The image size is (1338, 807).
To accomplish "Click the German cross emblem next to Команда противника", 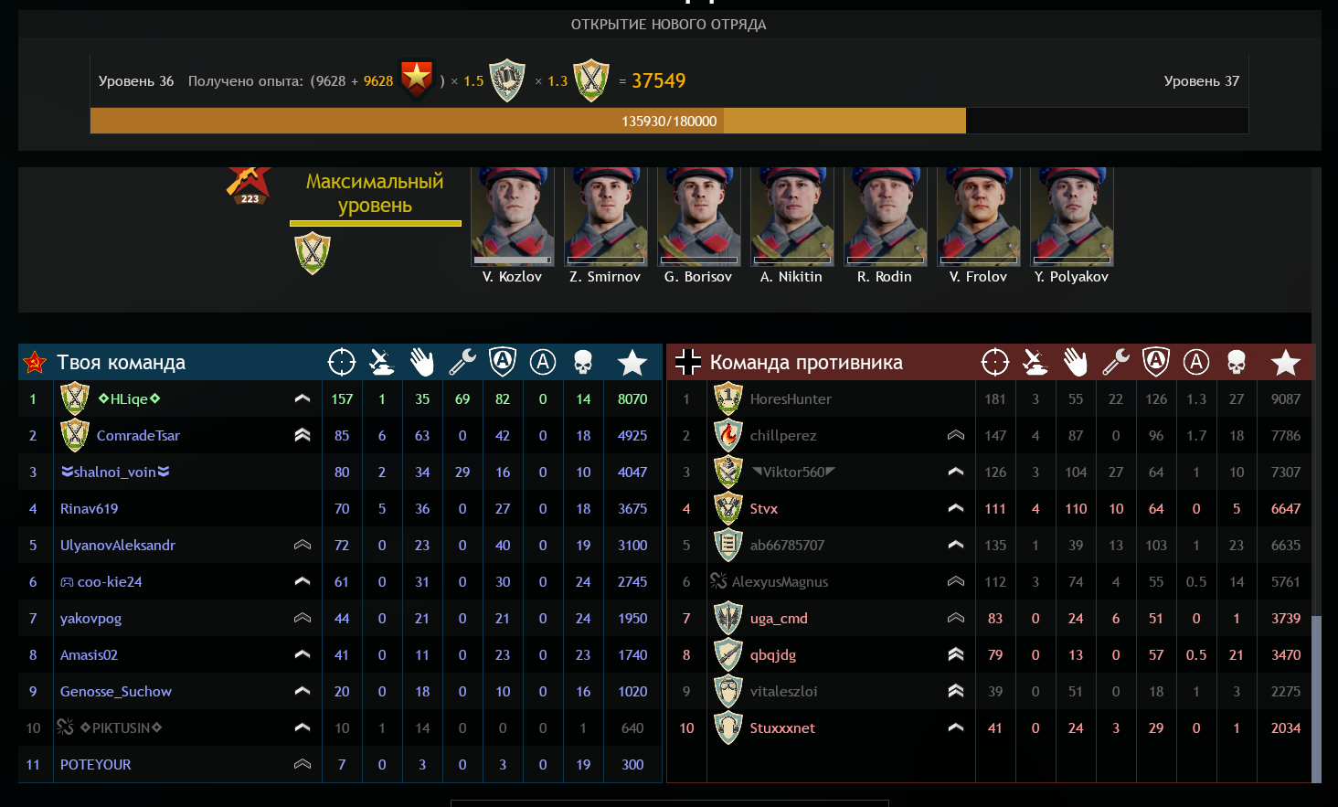I will pyautogui.click(x=688, y=362).
